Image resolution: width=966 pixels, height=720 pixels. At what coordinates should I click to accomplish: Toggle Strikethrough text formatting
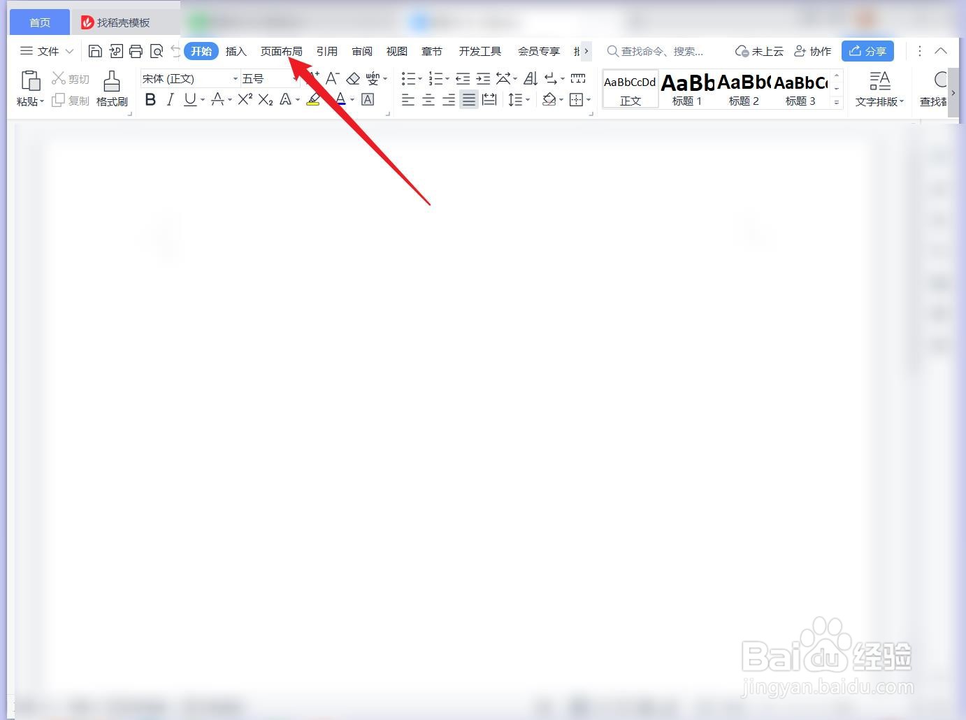pos(217,100)
